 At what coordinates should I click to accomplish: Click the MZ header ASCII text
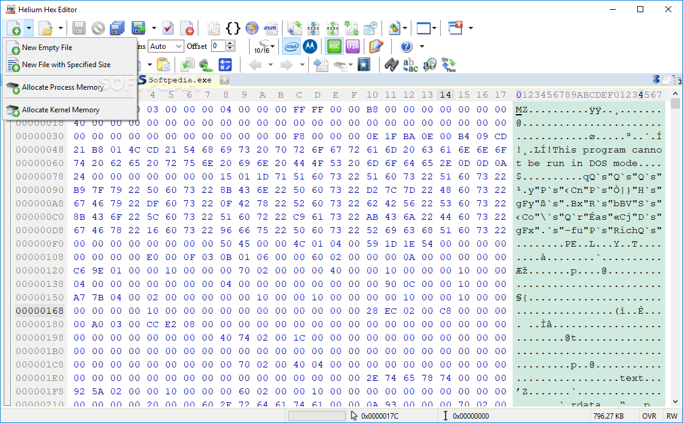pyautogui.click(x=522, y=110)
